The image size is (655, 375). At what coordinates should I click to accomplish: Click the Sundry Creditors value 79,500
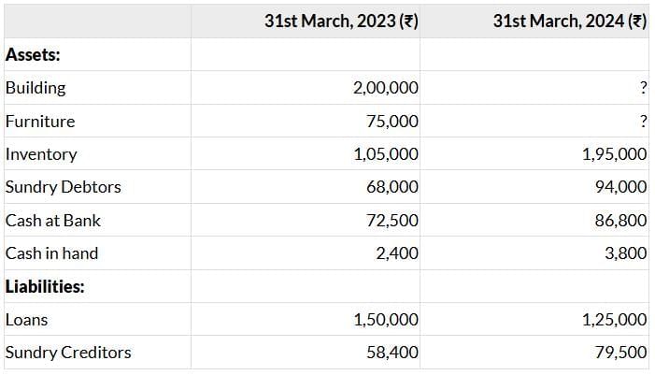(x=620, y=353)
